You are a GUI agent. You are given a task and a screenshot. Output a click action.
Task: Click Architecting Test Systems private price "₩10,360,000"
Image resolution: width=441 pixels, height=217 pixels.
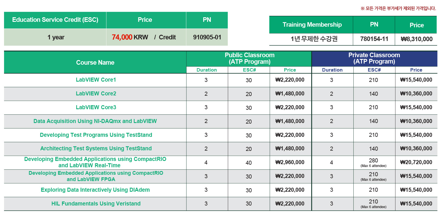click(416, 149)
